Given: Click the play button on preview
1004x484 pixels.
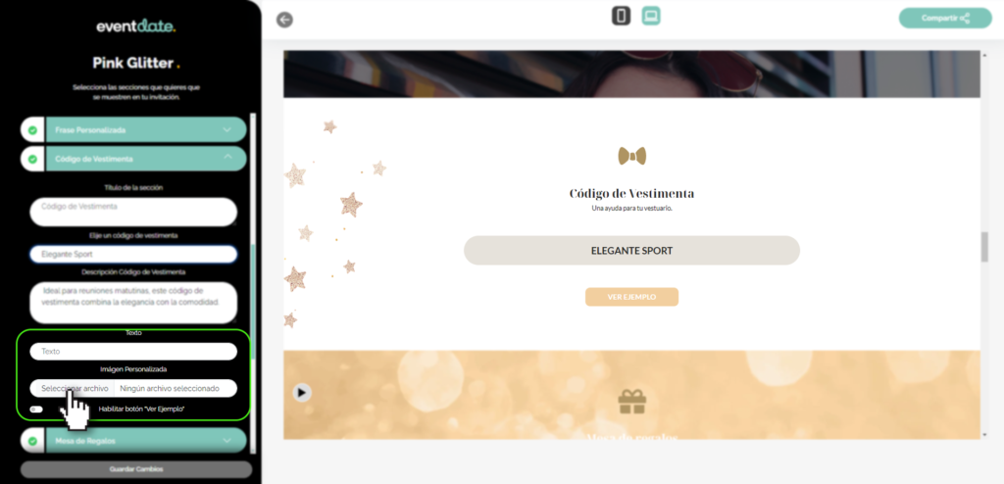Looking at the screenshot, I should coord(302,392).
